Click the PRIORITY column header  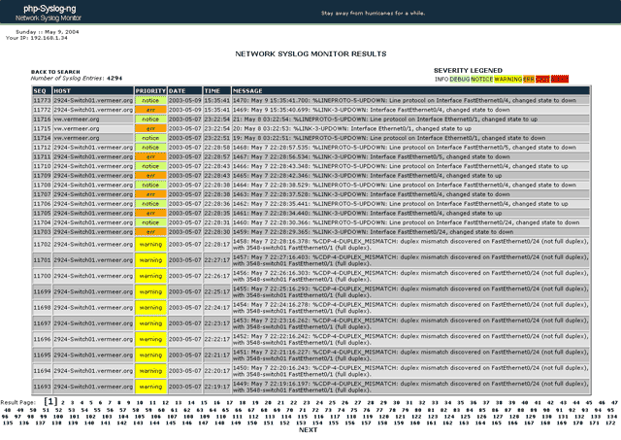click(x=150, y=90)
